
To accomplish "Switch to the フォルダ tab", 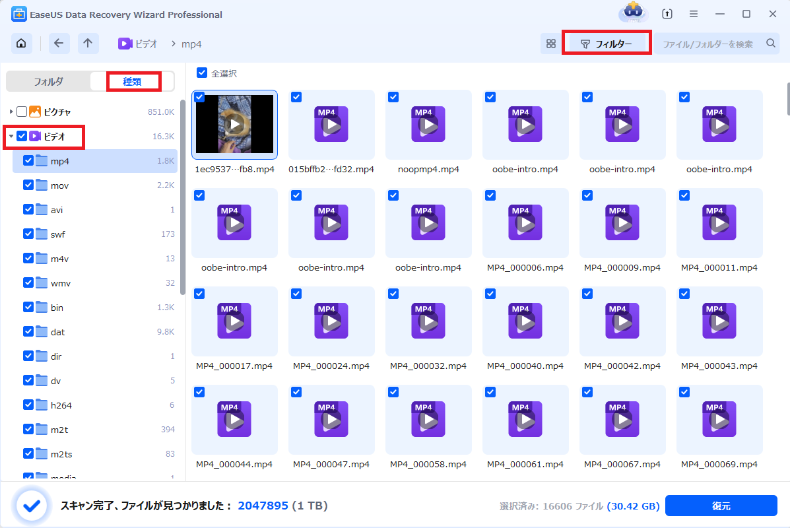I will click(49, 82).
